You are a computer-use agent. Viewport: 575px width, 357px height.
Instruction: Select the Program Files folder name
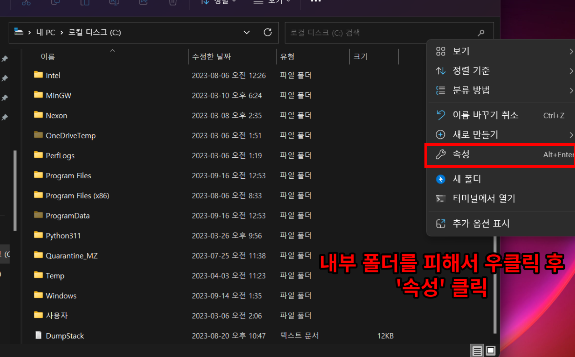(x=68, y=176)
